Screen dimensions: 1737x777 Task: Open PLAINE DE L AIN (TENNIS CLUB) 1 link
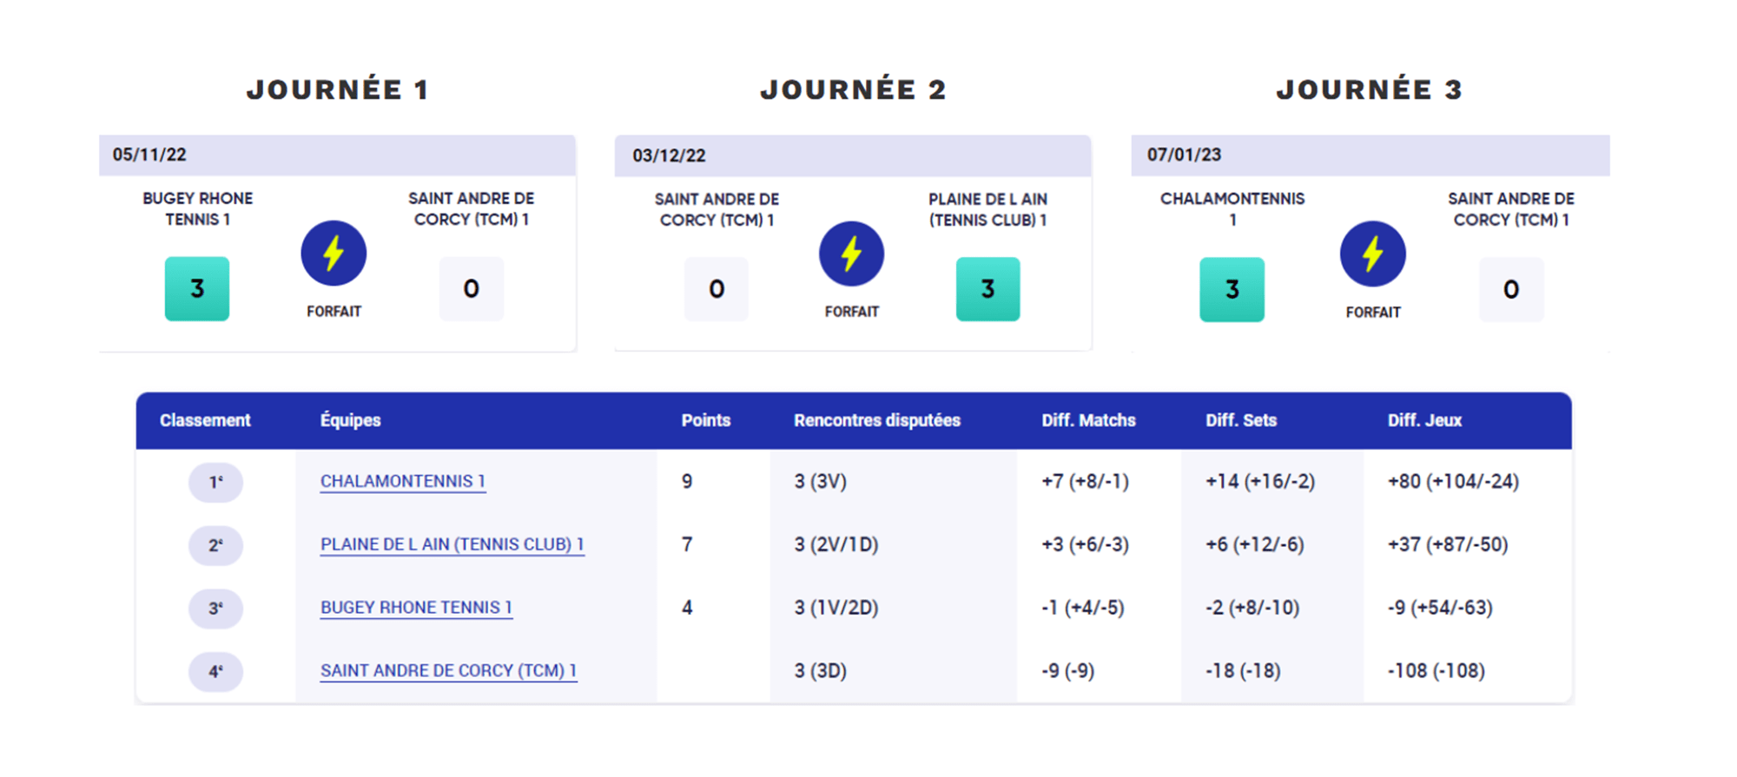point(452,544)
